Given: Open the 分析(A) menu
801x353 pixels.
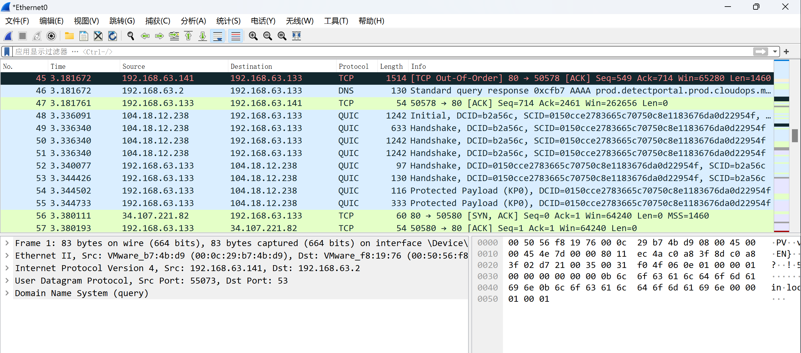Looking at the screenshot, I should [x=193, y=21].
